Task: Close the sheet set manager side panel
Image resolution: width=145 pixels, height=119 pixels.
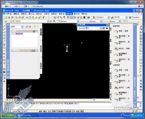Action: pyautogui.click(x=8, y=25)
